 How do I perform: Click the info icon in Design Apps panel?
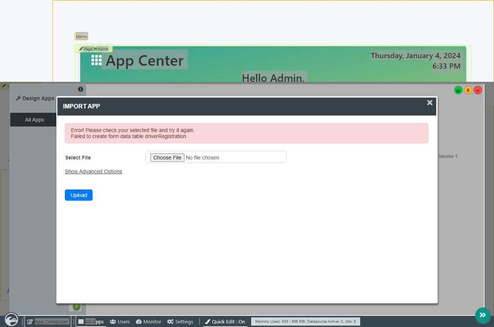81,89
